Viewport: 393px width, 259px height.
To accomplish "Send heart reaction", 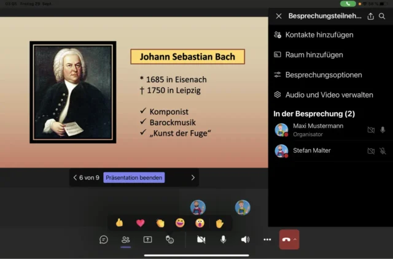I will [x=141, y=223].
